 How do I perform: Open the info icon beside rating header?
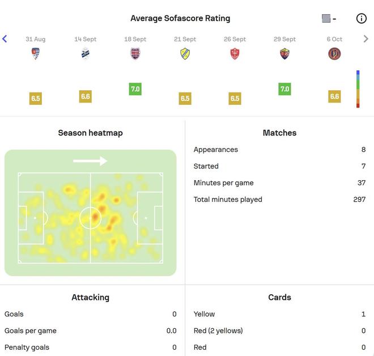click(x=362, y=19)
